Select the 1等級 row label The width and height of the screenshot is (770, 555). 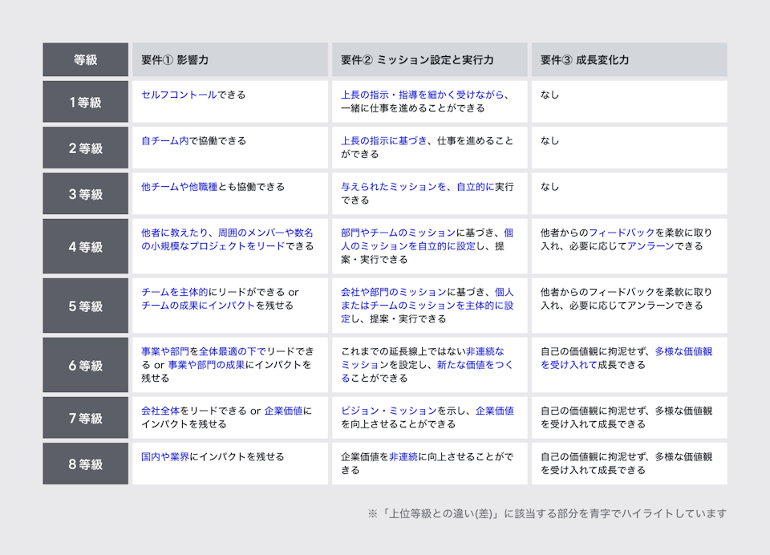(85, 101)
